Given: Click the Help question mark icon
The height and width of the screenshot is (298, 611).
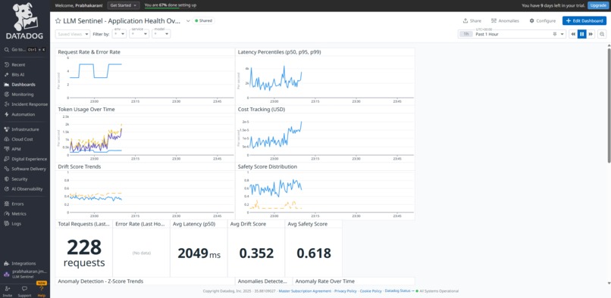Looking at the screenshot, I should point(41,289).
